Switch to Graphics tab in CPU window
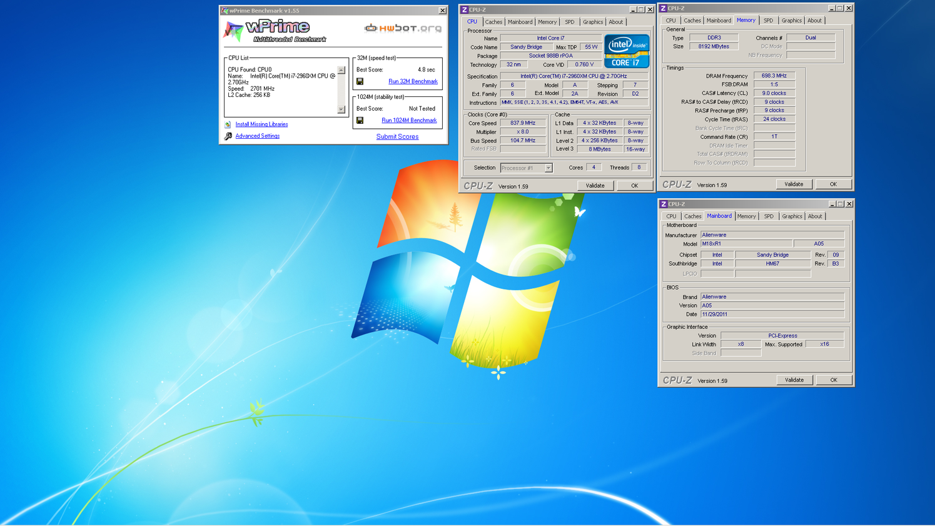Viewport: 935px width, 526px height. point(593,22)
